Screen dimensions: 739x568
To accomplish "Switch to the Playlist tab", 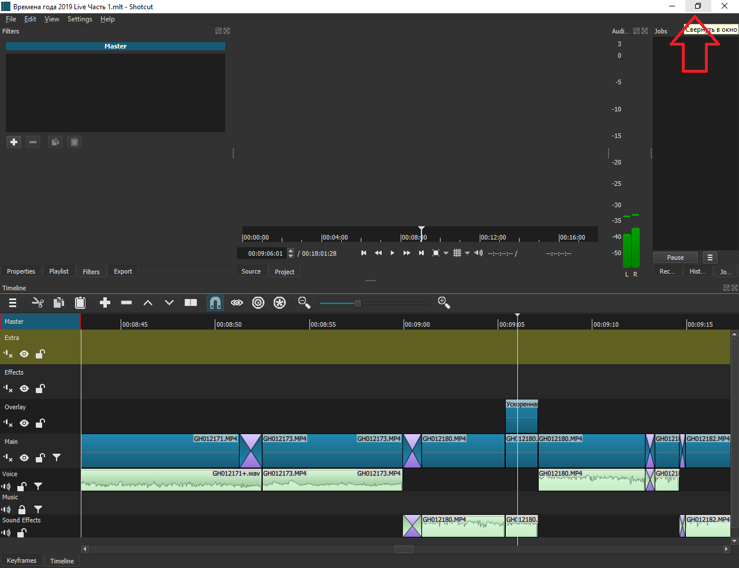I will 59,271.
